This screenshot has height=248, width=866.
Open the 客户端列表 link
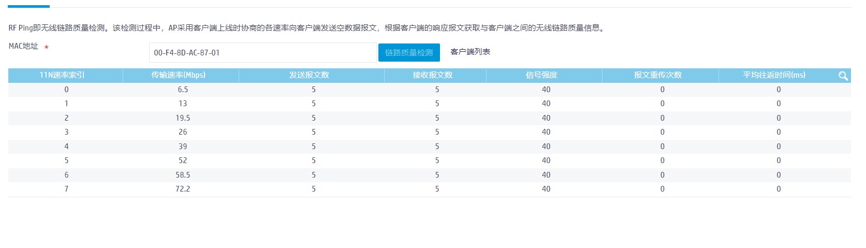tap(470, 52)
